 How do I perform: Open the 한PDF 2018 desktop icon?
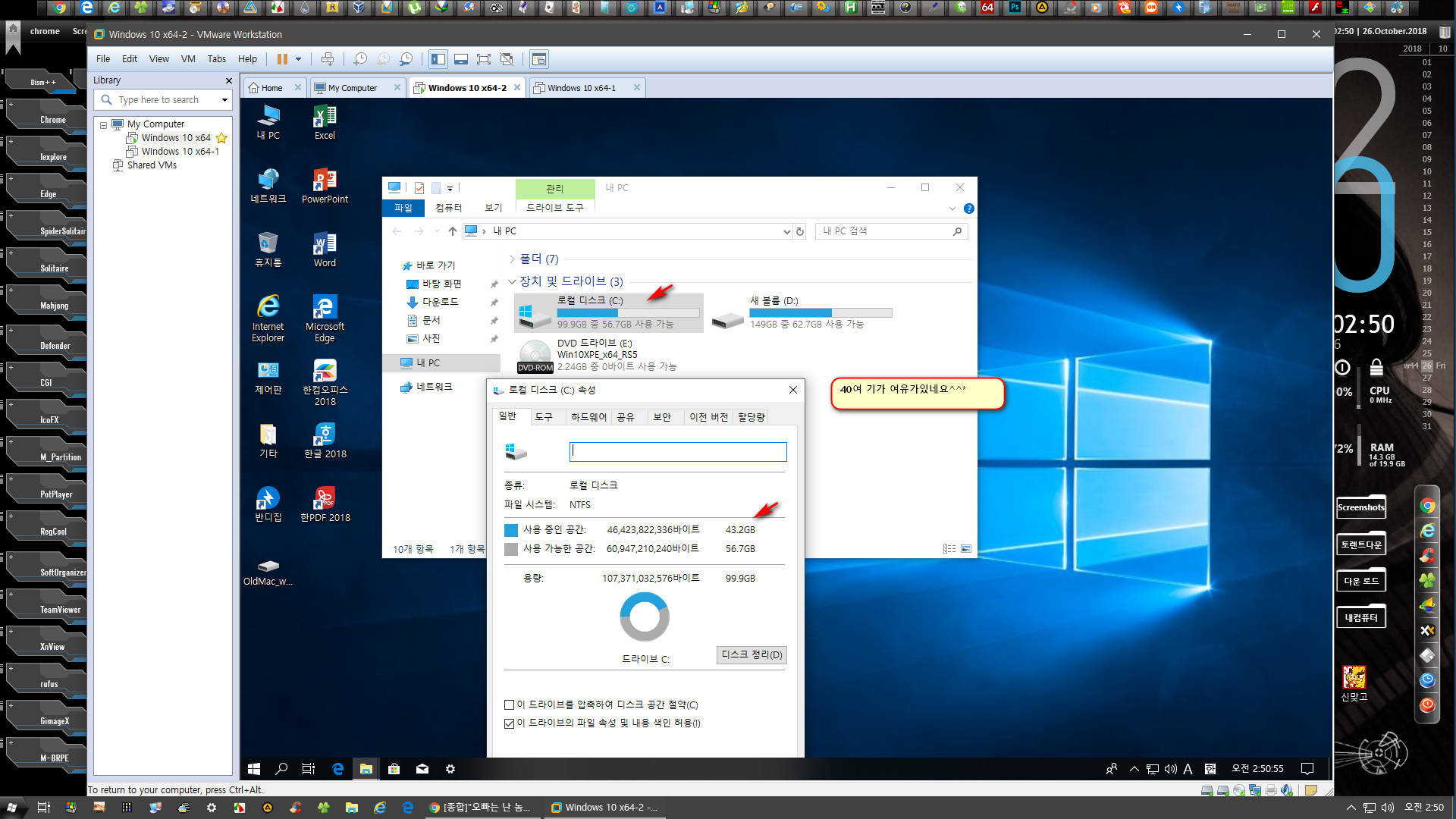(x=325, y=505)
